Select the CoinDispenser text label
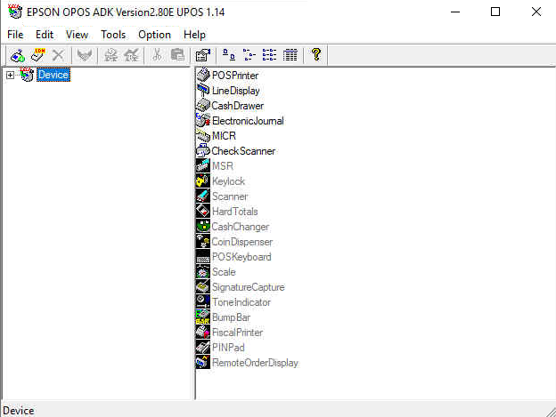The width and height of the screenshot is (556, 417). click(x=242, y=242)
